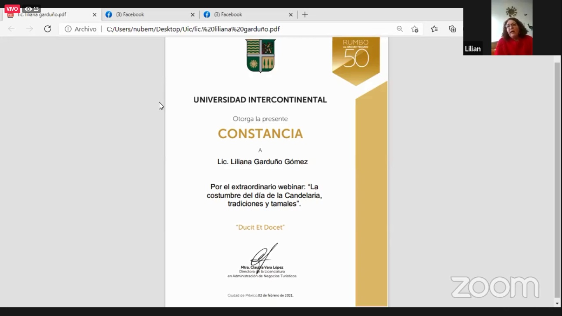Screen dimensions: 562x316
Task: Click the UNIVERSIDAD INTERCONTINENTAL heading
Action: click(260, 100)
